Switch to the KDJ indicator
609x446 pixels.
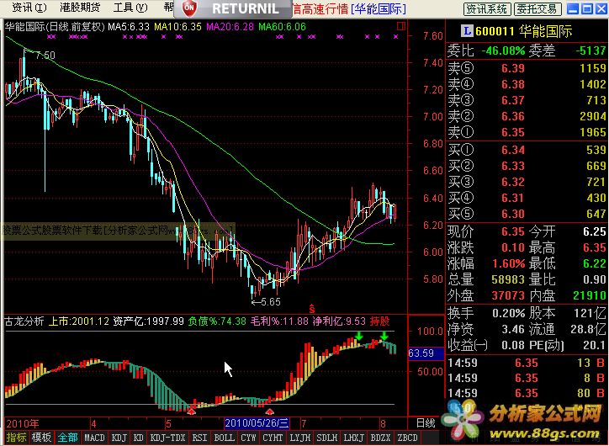pyautogui.click(x=119, y=438)
